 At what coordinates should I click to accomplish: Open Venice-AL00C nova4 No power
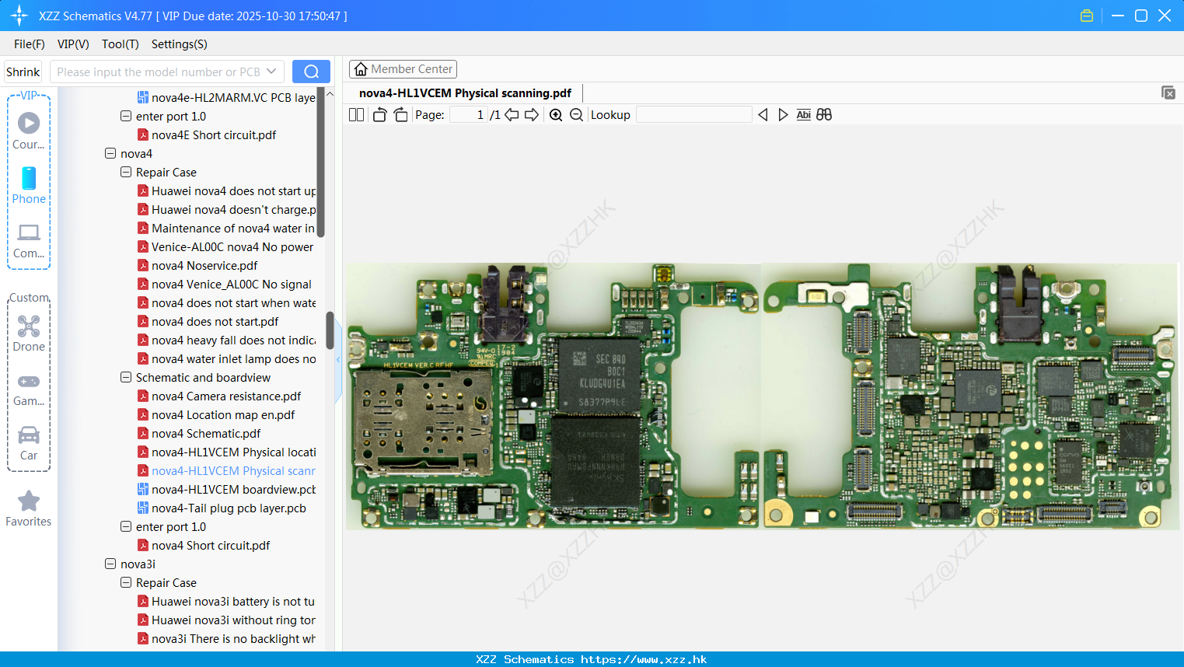pos(225,246)
